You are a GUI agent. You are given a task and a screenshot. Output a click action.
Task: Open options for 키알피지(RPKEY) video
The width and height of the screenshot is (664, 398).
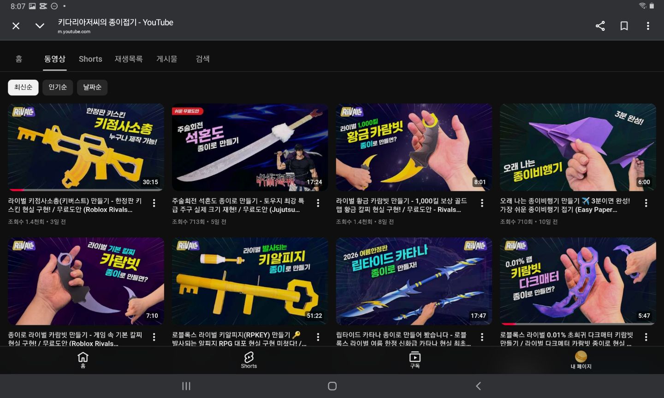318,337
